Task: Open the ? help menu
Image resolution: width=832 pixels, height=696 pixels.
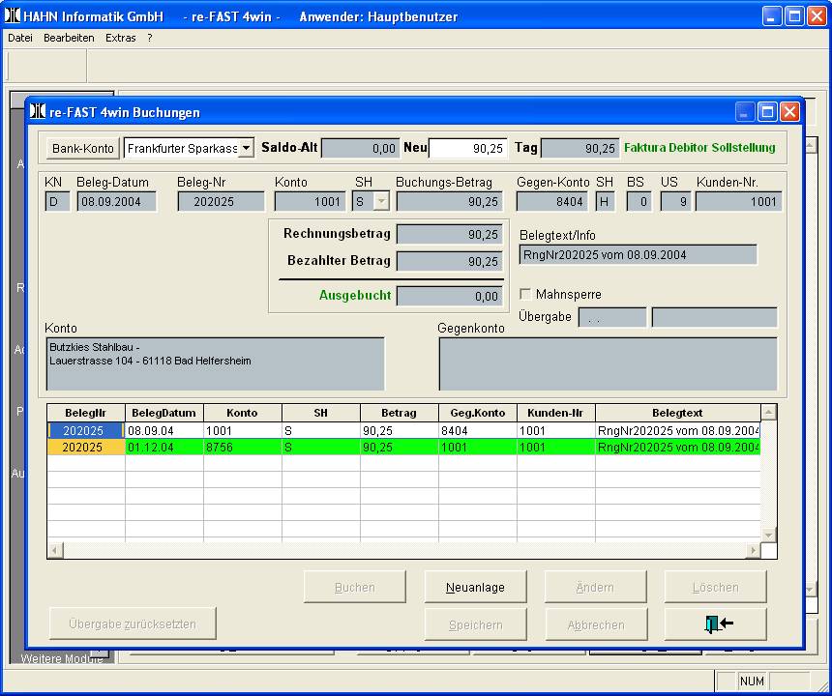Action: pos(150,38)
